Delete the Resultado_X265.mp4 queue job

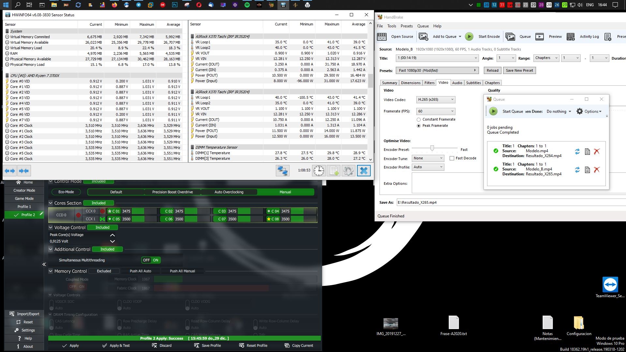(597, 170)
